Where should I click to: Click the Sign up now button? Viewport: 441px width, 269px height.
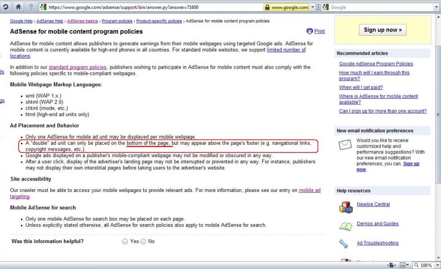point(382,30)
